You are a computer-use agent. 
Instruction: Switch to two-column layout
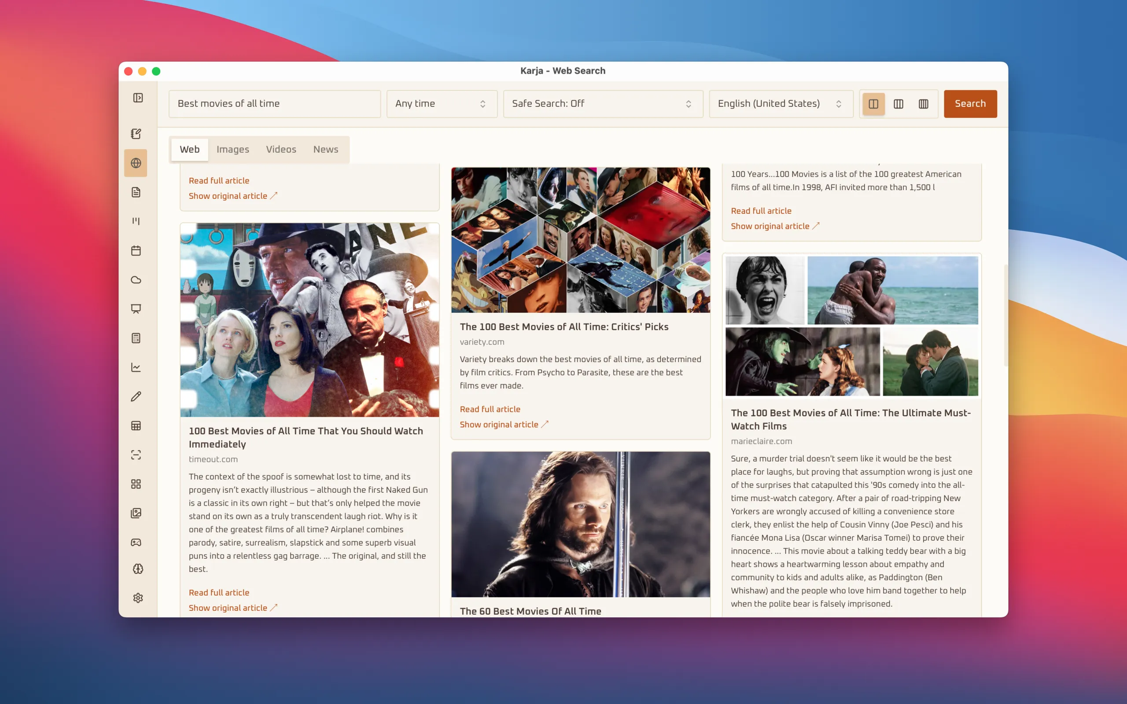pyautogui.click(x=873, y=104)
